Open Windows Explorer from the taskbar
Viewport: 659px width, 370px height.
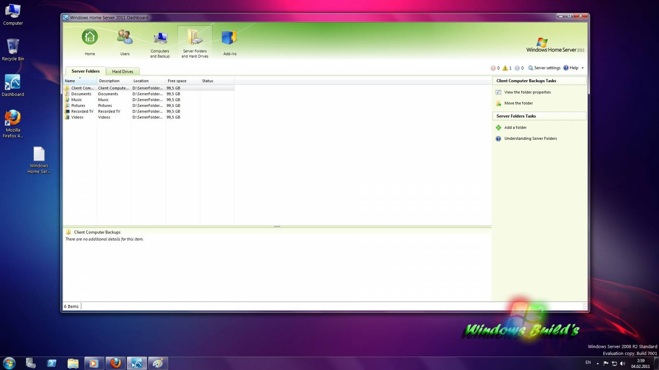[73, 363]
